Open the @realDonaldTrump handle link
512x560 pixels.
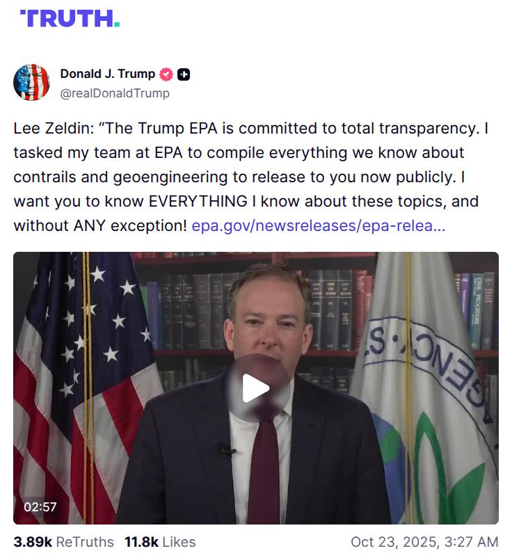click(115, 93)
